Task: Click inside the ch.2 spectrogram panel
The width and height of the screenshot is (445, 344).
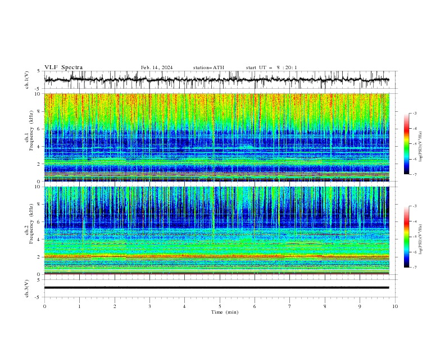Action: pyautogui.click(x=216, y=230)
